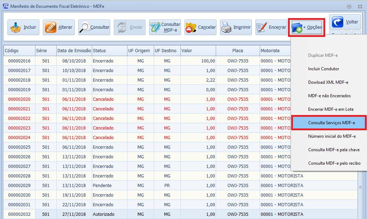
Task: Open MDF-e não Encerrados option
Action: pyautogui.click(x=329, y=96)
